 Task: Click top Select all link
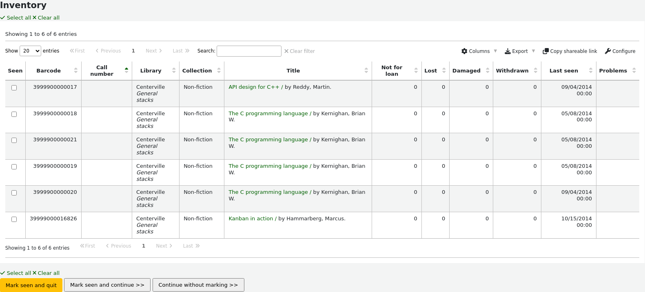pyautogui.click(x=16, y=18)
